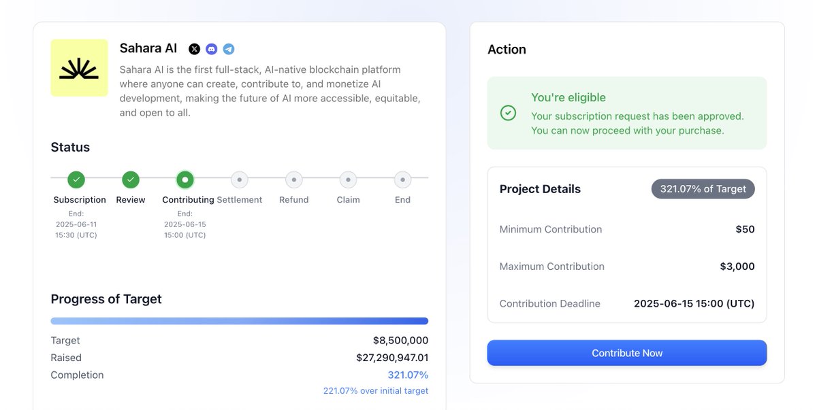Click the subscription approved message text
This screenshot has width=817, height=410.
(637, 123)
